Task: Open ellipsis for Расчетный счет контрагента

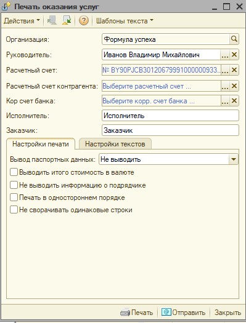Action: (225, 86)
